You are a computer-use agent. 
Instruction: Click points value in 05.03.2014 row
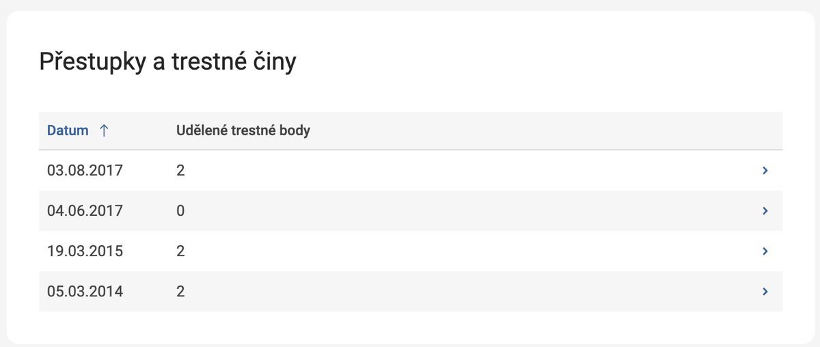[180, 292]
